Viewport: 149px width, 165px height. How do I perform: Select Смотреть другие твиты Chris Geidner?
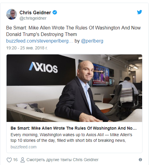(x=62, y=160)
